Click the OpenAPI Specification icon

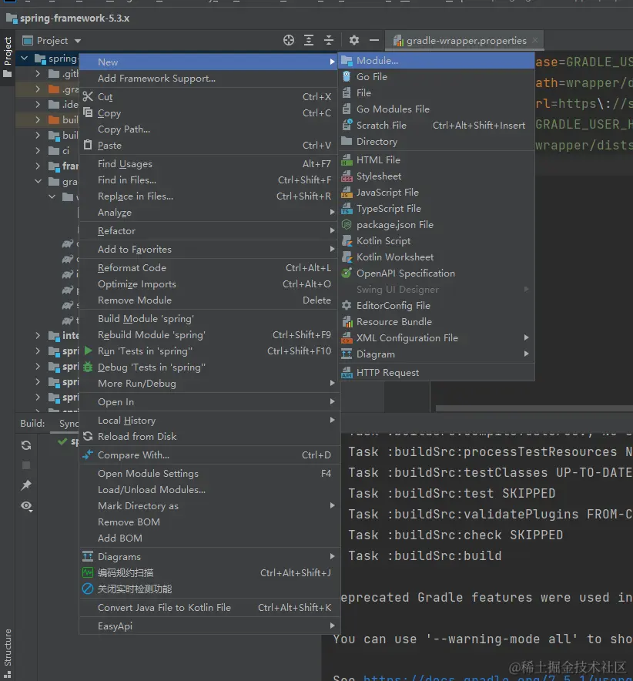347,273
